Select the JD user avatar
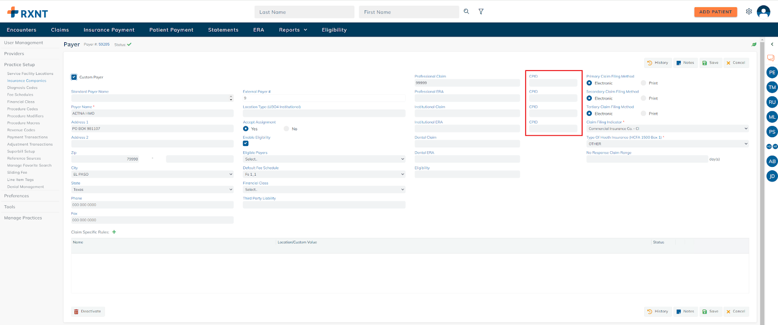The height and width of the screenshot is (325, 778). pyautogui.click(x=772, y=176)
